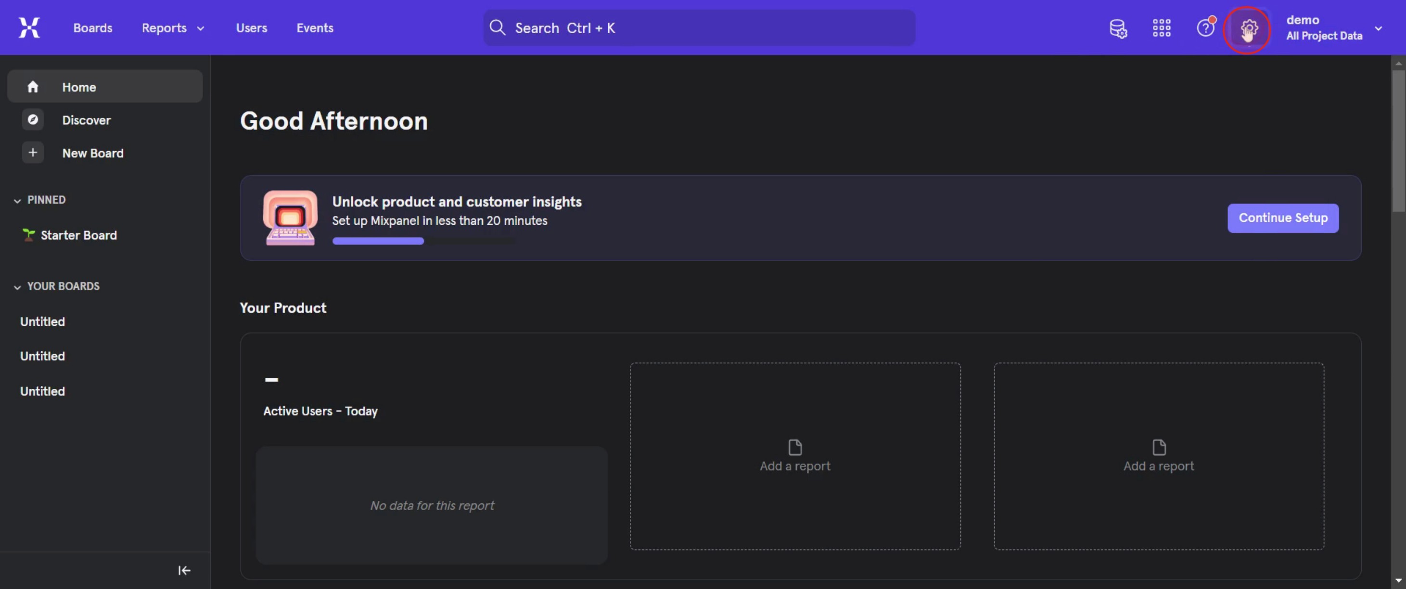Viewport: 1406px width, 589px height.
Task: Click the Search input field
Action: [x=699, y=28]
